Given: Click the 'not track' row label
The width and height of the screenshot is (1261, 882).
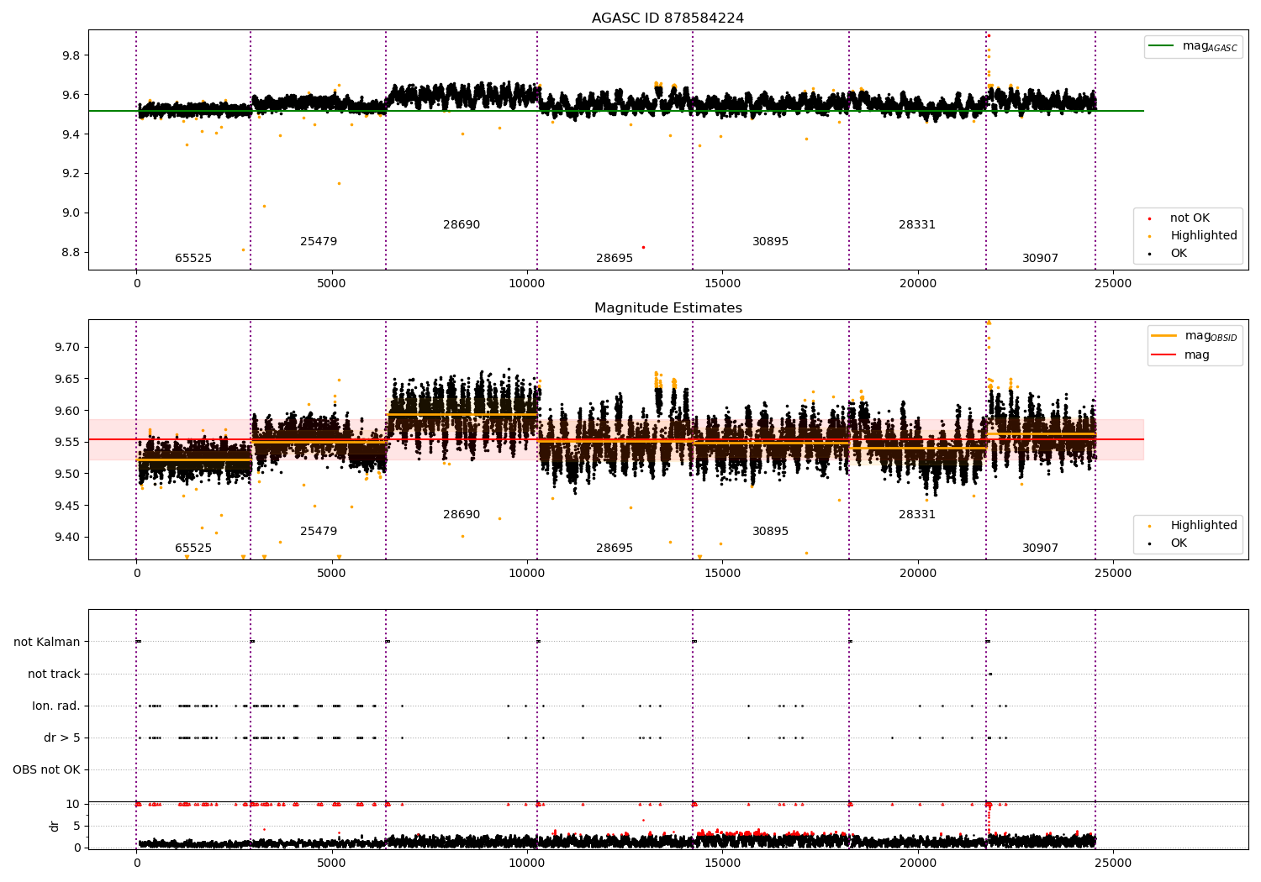Looking at the screenshot, I should coord(54,675).
